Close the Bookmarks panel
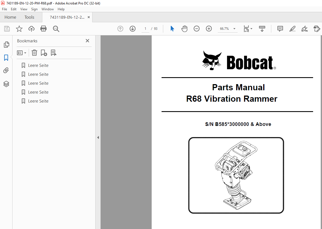Viewport: 322px width, 229px height. pos(87,41)
